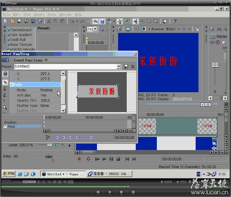Toggle Automatic Crossfades toolbar icon

coord(102,21)
